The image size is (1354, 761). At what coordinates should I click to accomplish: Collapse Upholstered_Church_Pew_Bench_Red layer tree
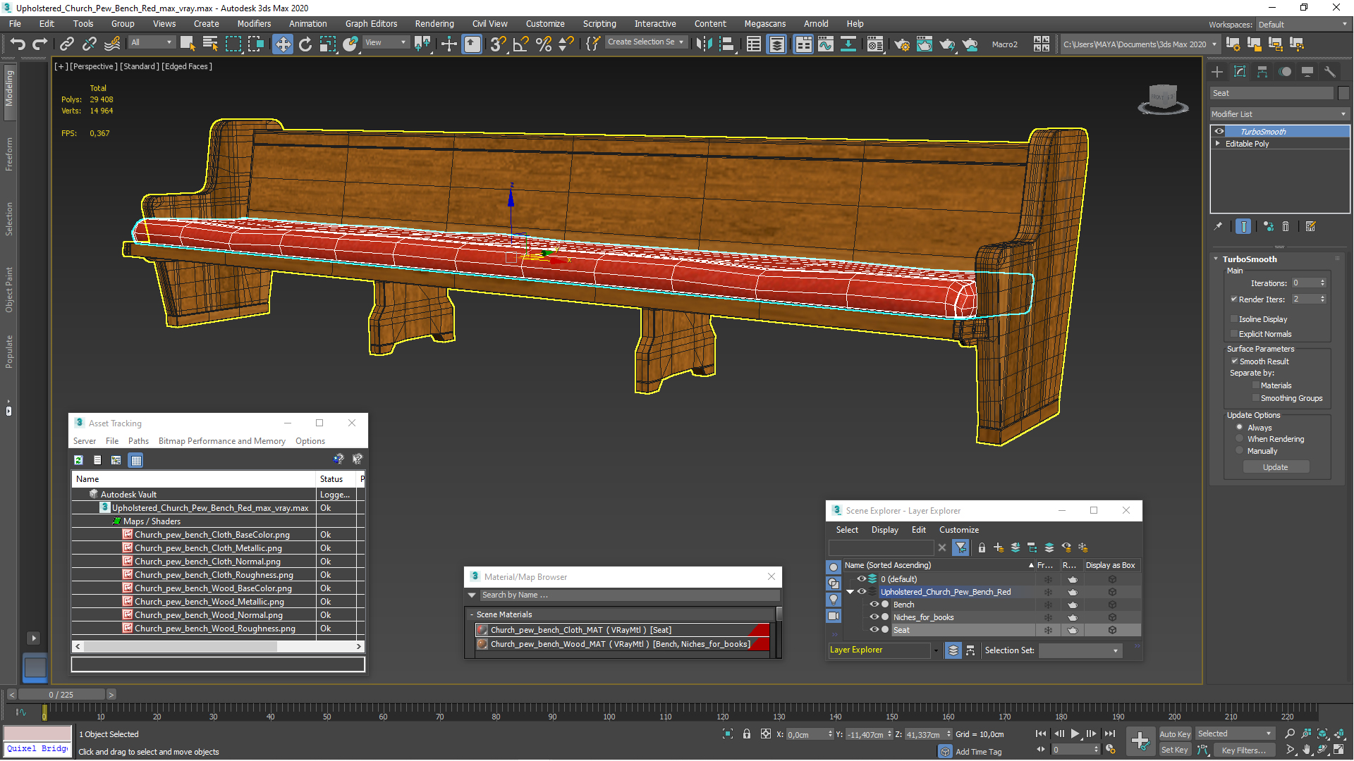pyautogui.click(x=850, y=592)
